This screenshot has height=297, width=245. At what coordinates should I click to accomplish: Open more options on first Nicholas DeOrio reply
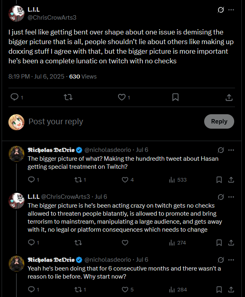pyautogui.click(x=231, y=150)
